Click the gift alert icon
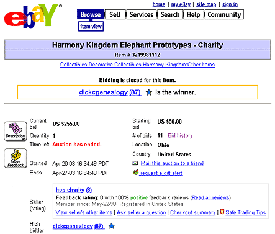The height and width of the screenshot is (234, 275). (x=135, y=172)
